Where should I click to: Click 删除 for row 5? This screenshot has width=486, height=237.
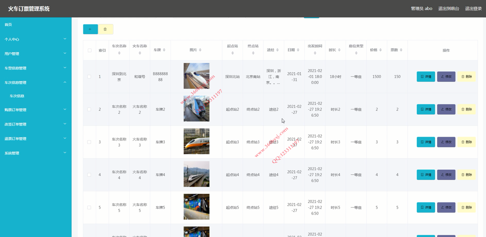coord(466,207)
